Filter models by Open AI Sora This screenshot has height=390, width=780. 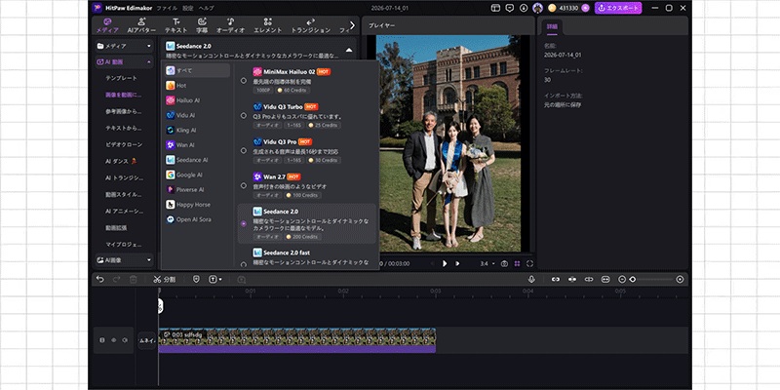pyautogui.click(x=198, y=219)
